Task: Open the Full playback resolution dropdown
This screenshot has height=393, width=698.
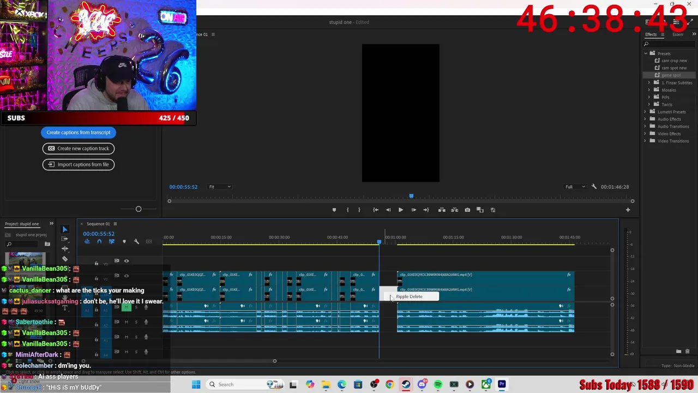Action: tap(574, 187)
